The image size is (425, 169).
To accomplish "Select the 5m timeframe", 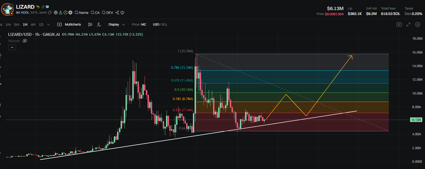I will [x=17, y=24].
